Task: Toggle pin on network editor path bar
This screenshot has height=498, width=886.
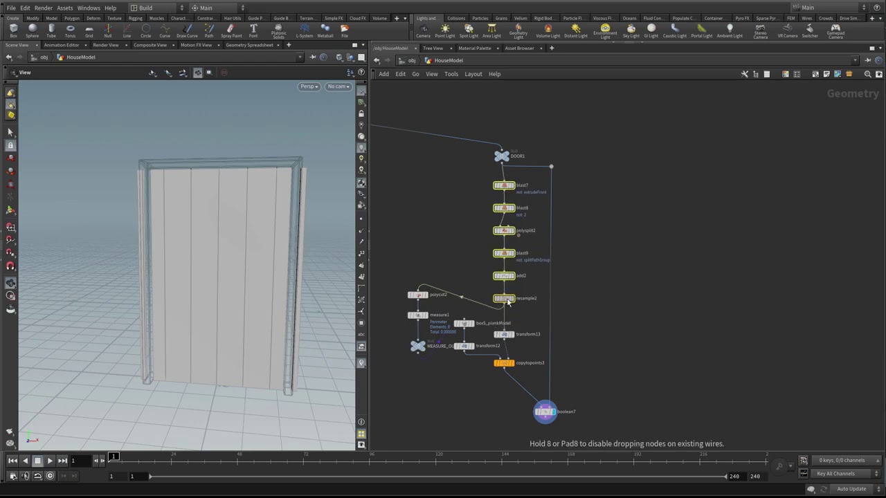Action: click(868, 60)
